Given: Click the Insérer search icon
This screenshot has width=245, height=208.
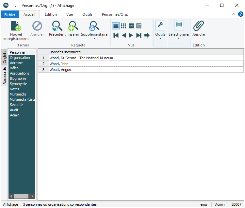Looking at the screenshot, I should click(x=73, y=26).
